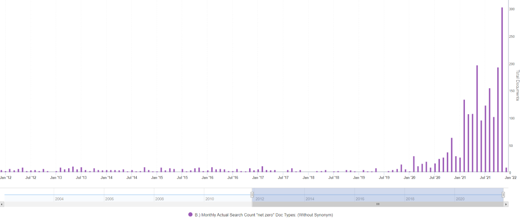Screen dimensions: 520x218
Task: Click the grip icon on the scrollbar thumb
Action: pos(378,204)
